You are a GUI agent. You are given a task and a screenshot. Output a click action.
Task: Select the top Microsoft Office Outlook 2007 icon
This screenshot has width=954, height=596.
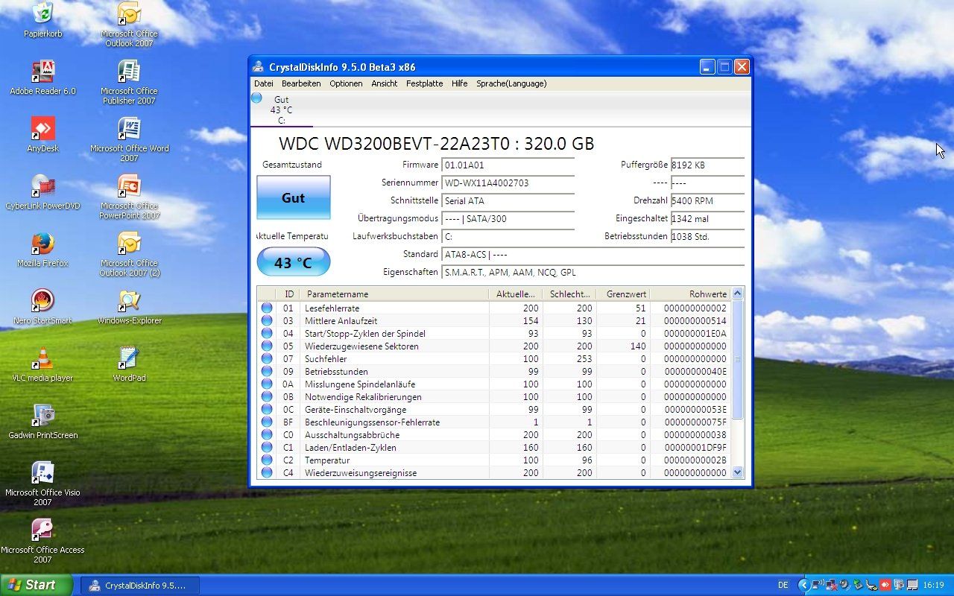pyautogui.click(x=129, y=25)
